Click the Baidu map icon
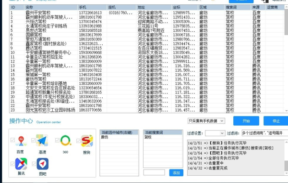 pyautogui.click(x=22, y=141)
